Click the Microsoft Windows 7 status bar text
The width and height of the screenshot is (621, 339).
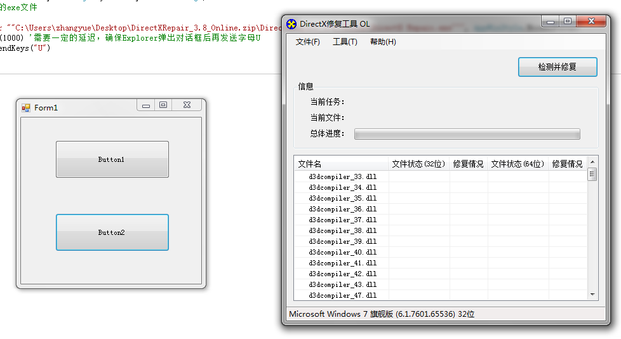pos(382,314)
